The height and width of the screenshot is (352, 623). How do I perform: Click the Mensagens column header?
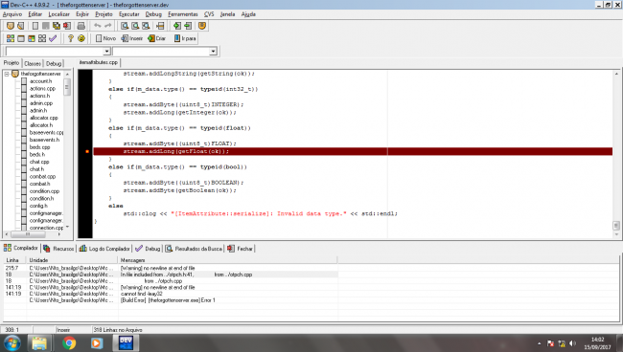coord(228,260)
